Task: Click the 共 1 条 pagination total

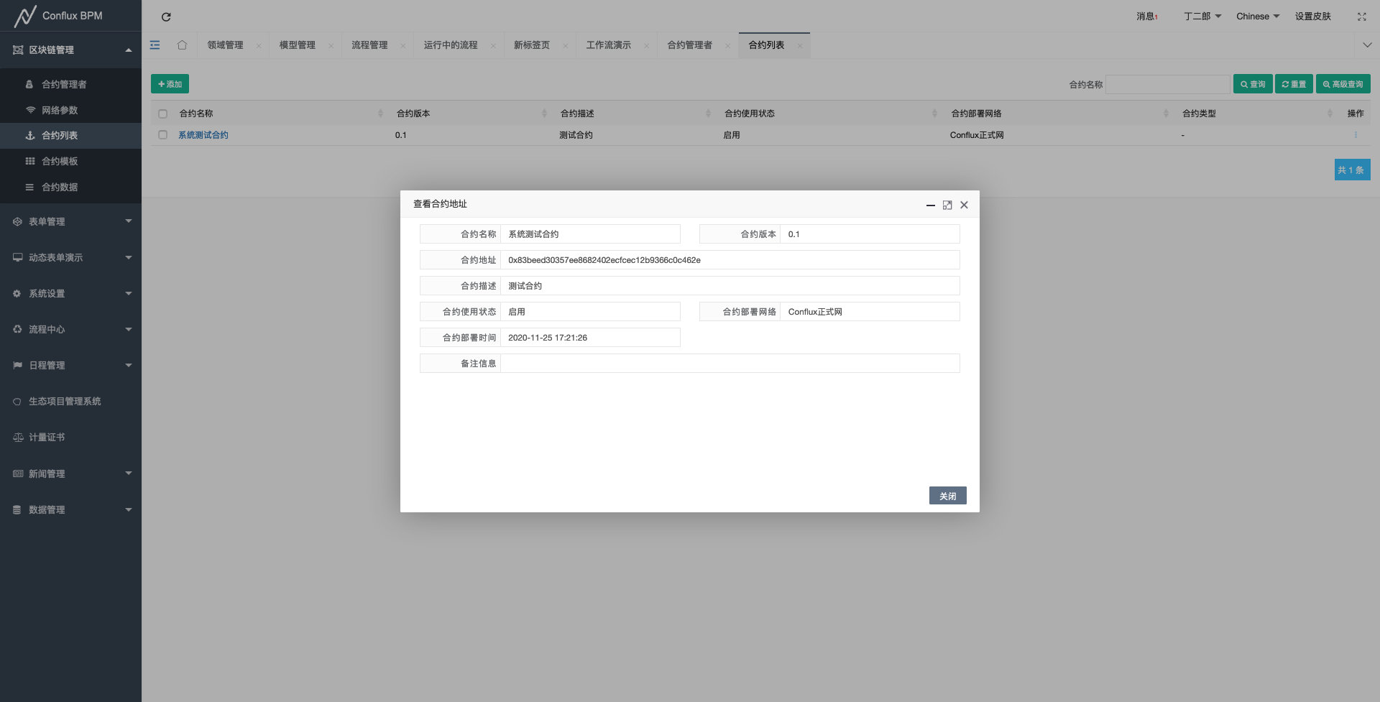Action: click(x=1352, y=170)
